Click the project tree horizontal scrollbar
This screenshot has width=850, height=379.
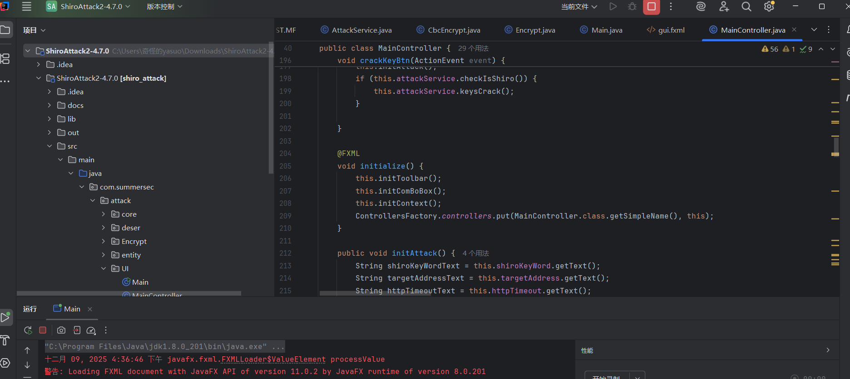tap(129, 293)
